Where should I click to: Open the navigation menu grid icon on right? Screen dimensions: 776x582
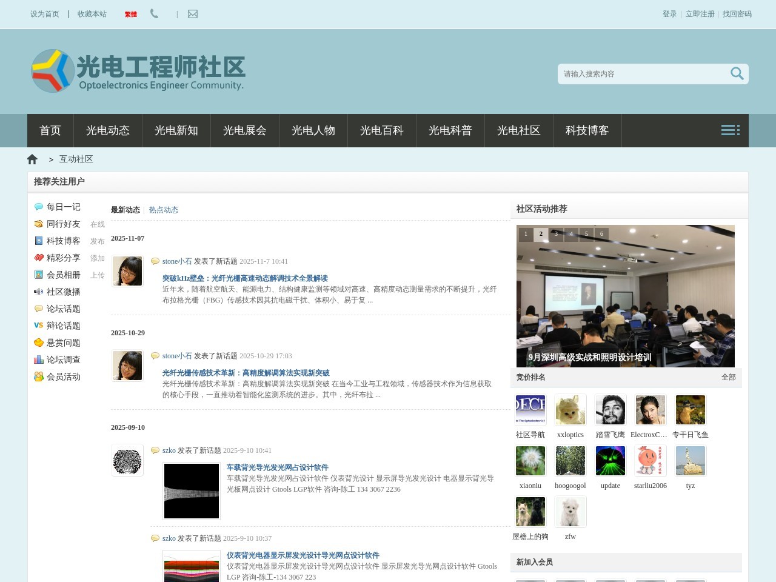point(730,130)
